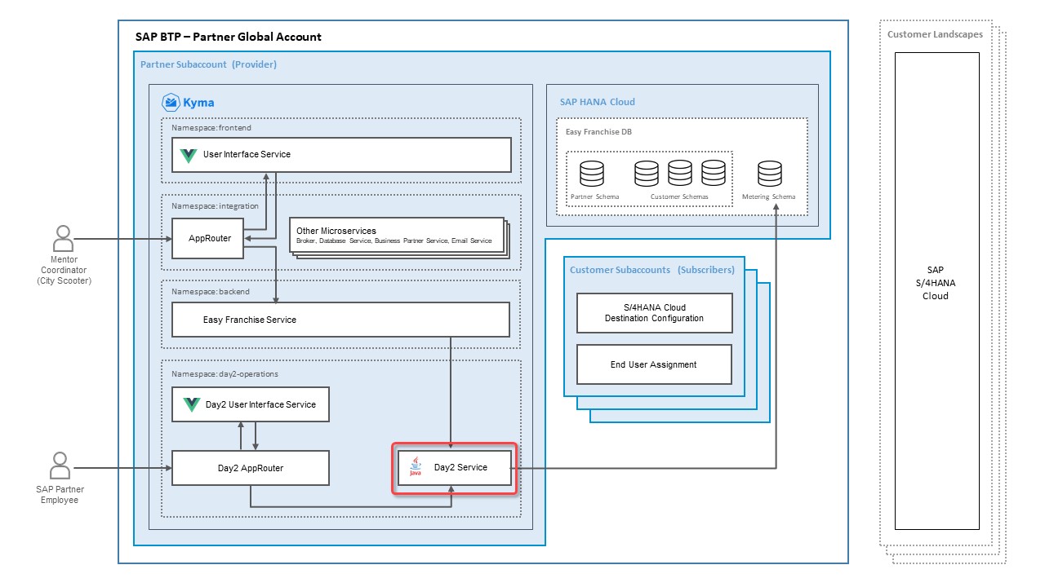
Task: Click the Namespace: integration label
Action: (x=215, y=206)
